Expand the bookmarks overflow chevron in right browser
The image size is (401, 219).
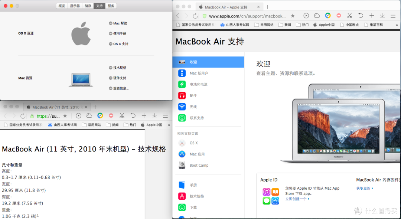pos(397,25)
